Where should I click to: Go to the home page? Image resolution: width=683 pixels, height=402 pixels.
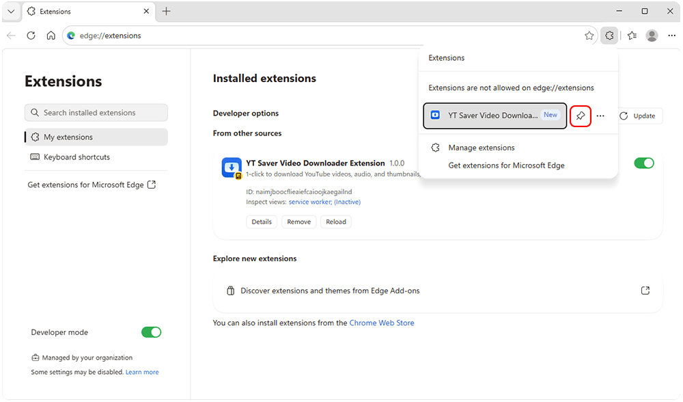pyautogui.click(x=51, y=36)
